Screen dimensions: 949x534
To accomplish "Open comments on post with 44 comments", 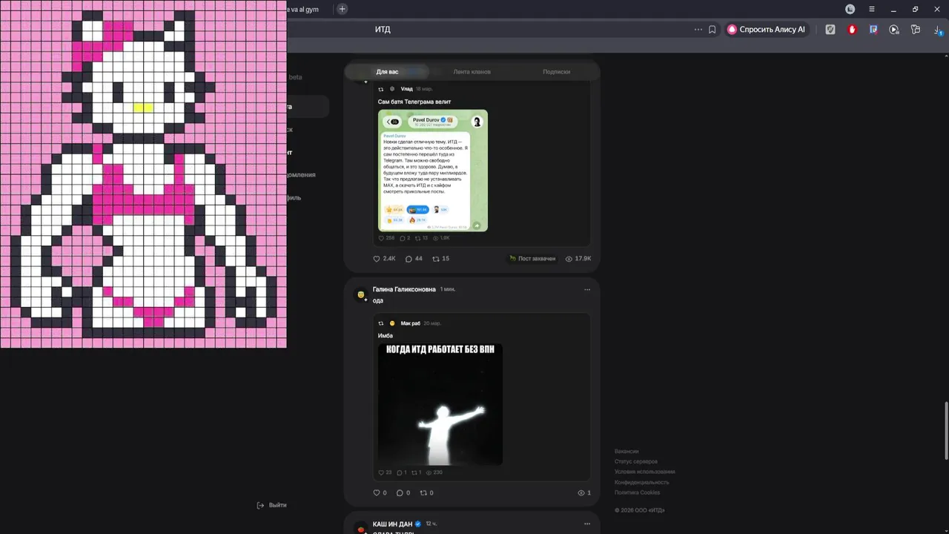I will click(414, 259).
